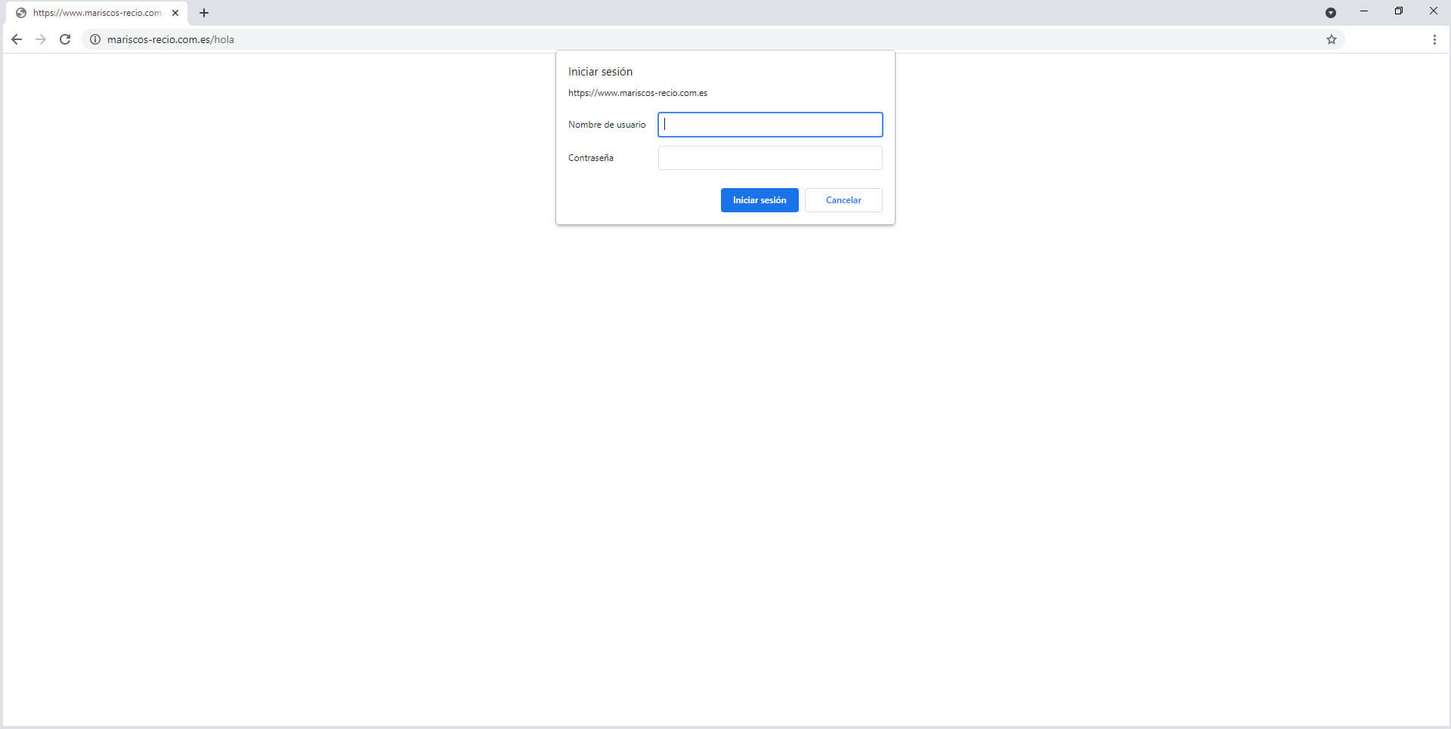Minimize the browser window

(1364, 11)
